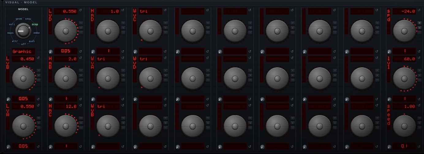Screen dimensions: 424x154
Task: Select sequ on the MODEL dial
Action: point(28,19)
